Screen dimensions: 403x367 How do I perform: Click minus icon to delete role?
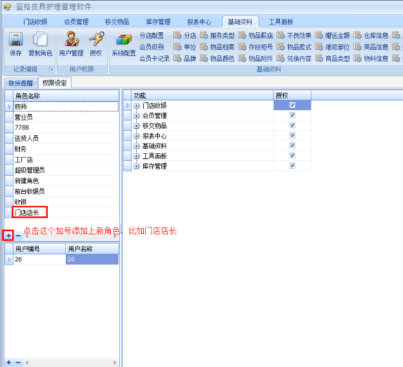tap(17, 236)
